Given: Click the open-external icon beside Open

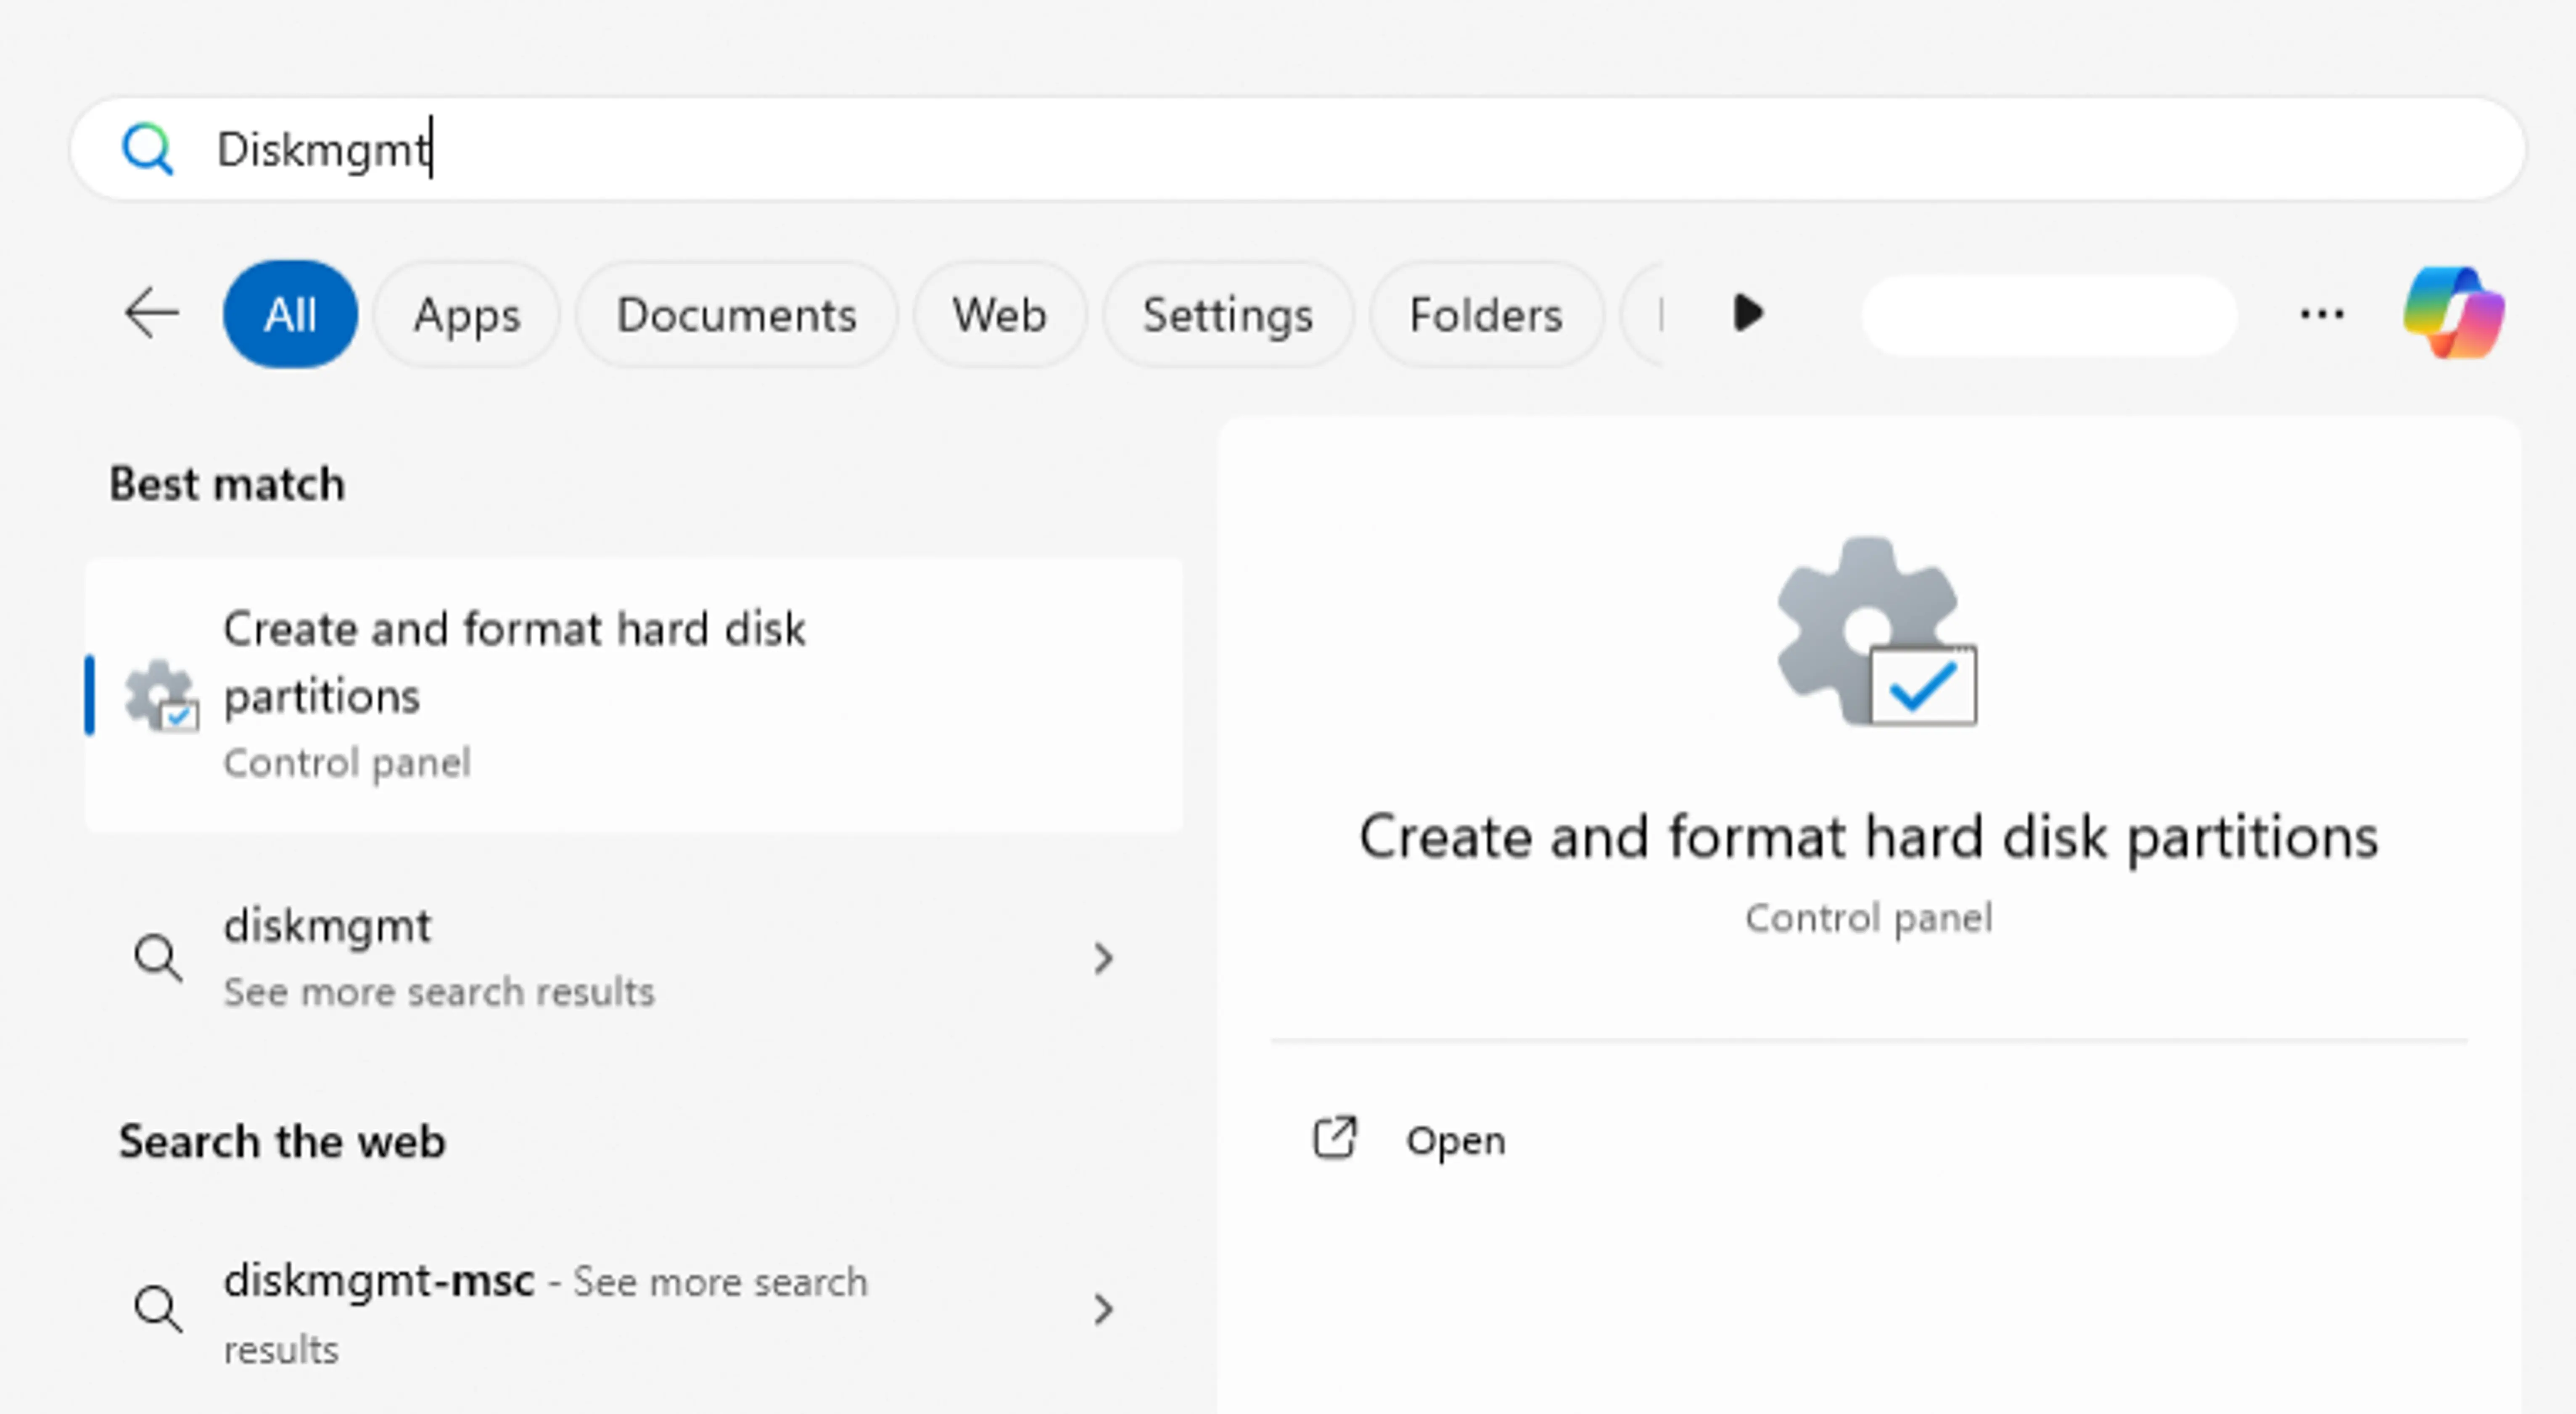Looking at the screenshot, I should pyautogui.click(x=1335, y=1138).
